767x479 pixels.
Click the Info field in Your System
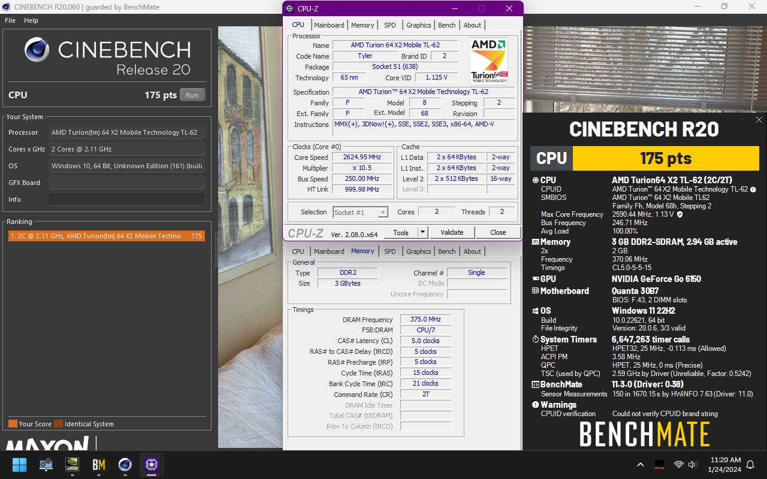(126, 199)
